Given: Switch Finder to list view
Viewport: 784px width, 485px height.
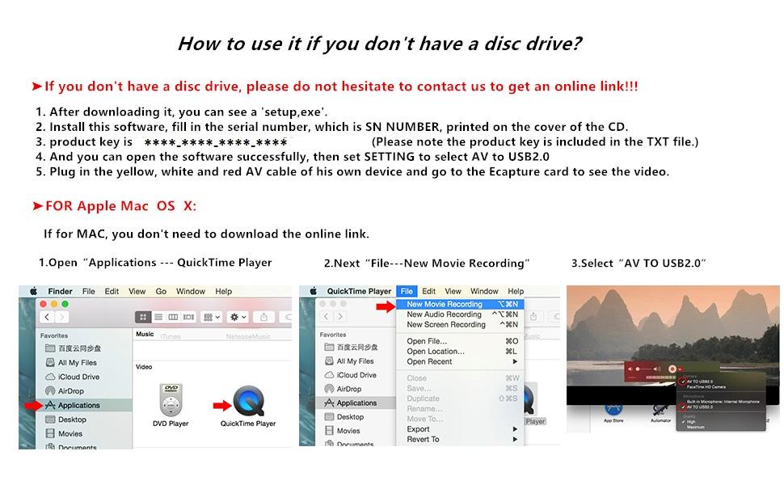Looking at the screenshot, I should tap(158, 317).
